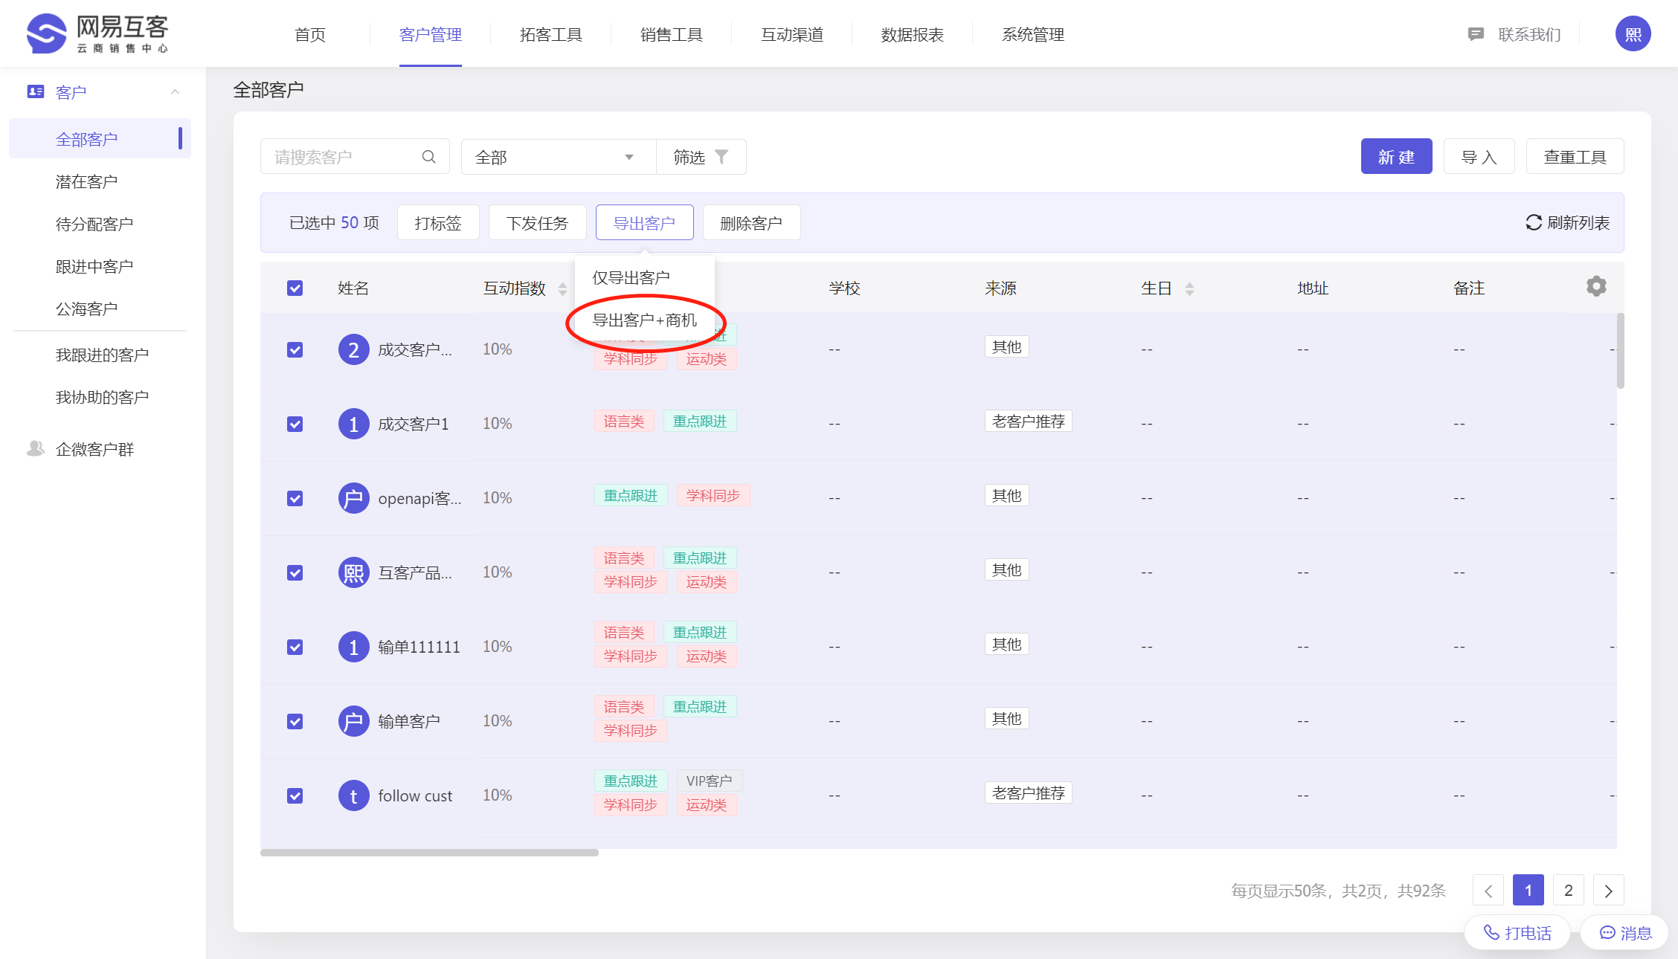The image size is (1678, 959).
Task: Open column settings gear icon
Action: 1596,286
